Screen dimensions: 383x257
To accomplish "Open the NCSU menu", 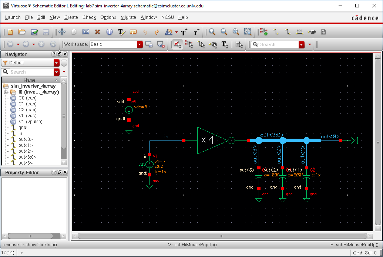I will (168, 17).
